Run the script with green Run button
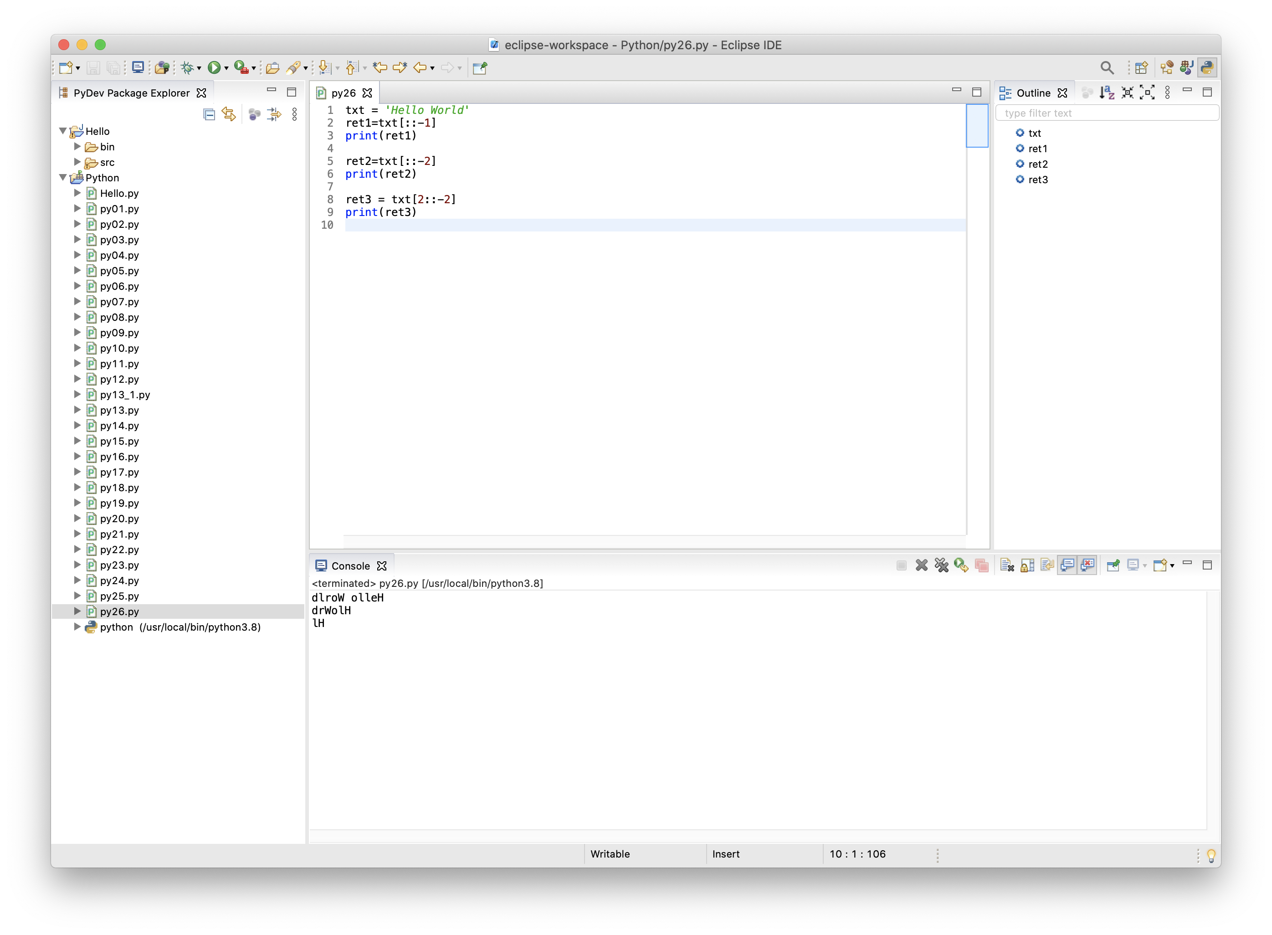Screen dimensions: 1272x935 tap(214, 68)
